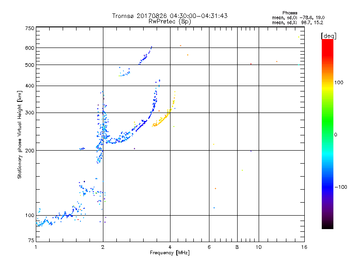Click the x-axis tick label '2'
The width and height of the screenshot is (358, 269).
[103, 247]
